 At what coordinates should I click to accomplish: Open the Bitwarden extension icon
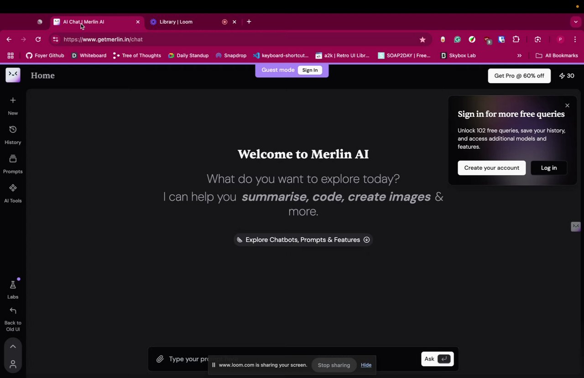tap(501, 40)
